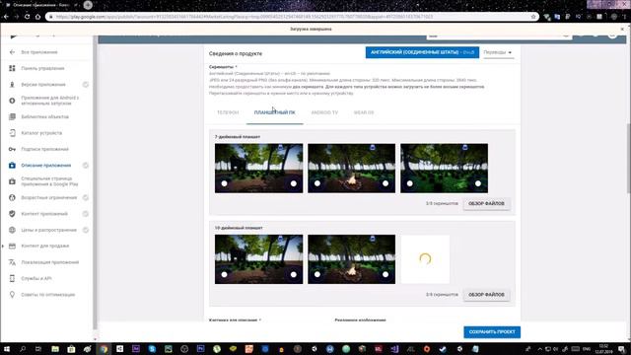Click delete icon on first 7-inch screenshot
Screen dimensions: 631x355
click(280, 148)
